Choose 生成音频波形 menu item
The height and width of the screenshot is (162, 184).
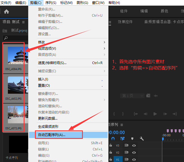(68, 127)
